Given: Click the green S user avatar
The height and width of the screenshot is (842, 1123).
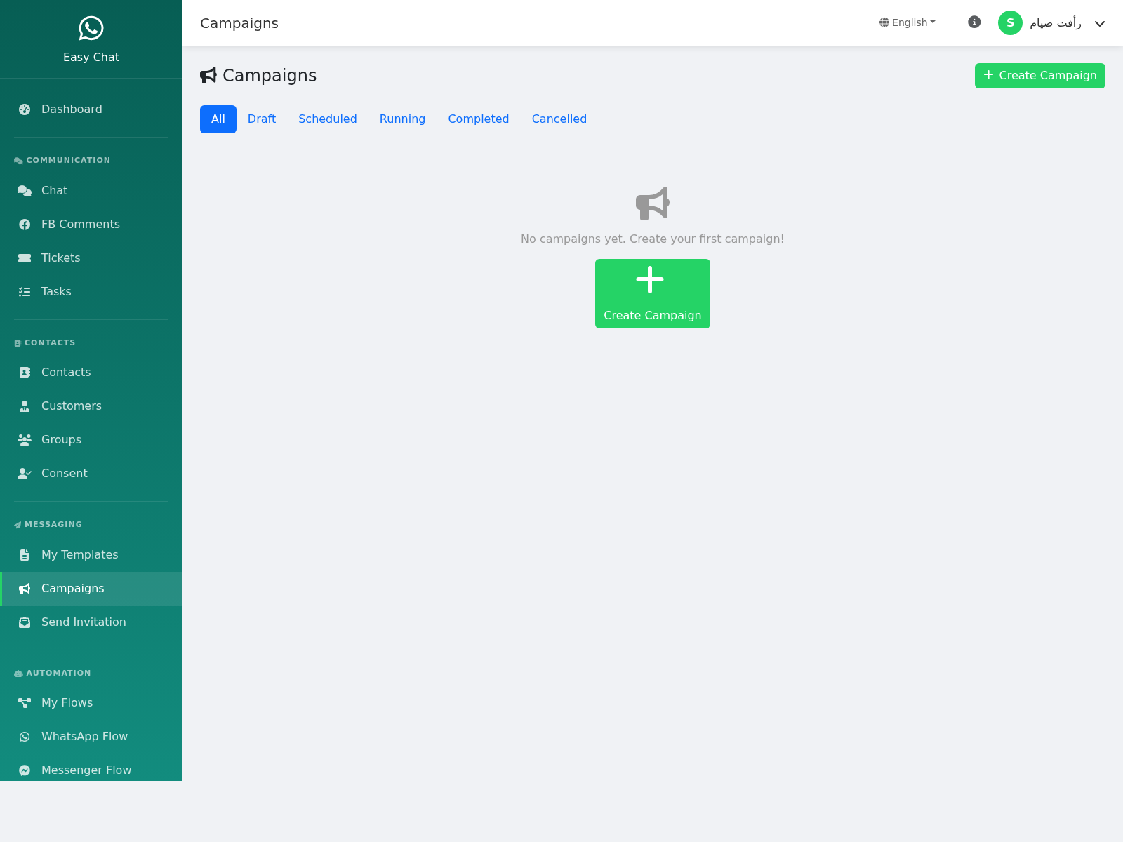Looking at the screenshot, I should tap(1010, 23).
